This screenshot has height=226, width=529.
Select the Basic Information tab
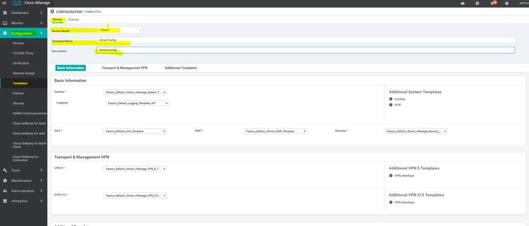70,68
